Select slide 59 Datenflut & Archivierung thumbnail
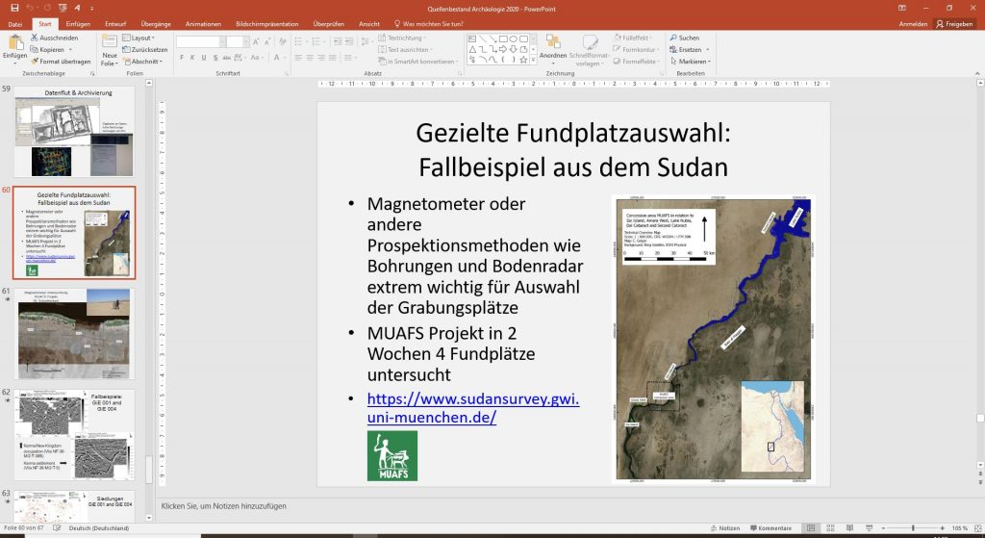The height and width of the screenshot is (538, 985). click(74, 131)
